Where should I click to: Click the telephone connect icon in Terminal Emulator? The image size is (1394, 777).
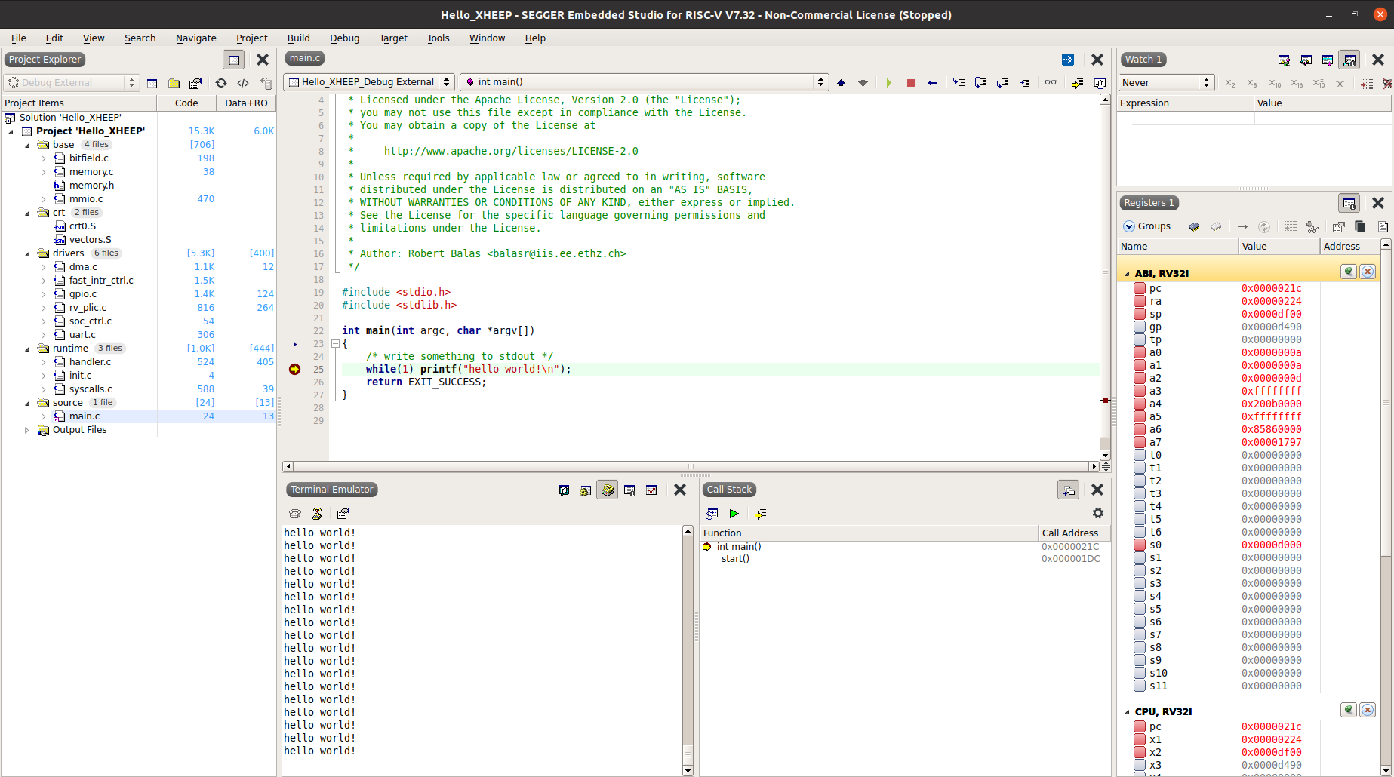294,514
